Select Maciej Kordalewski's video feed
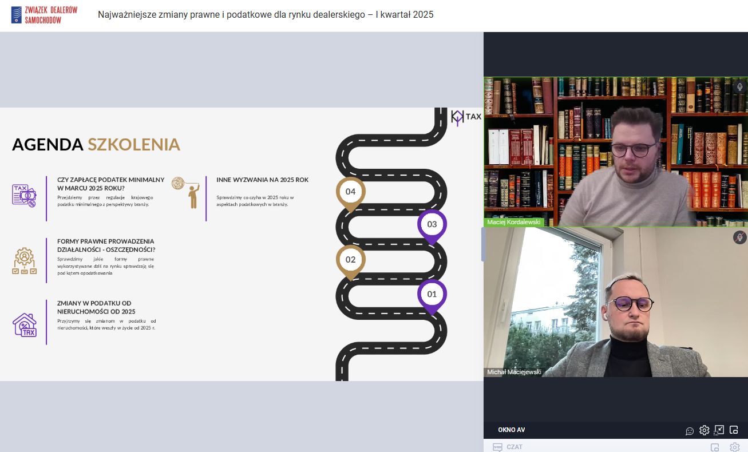 click(615, 152)
